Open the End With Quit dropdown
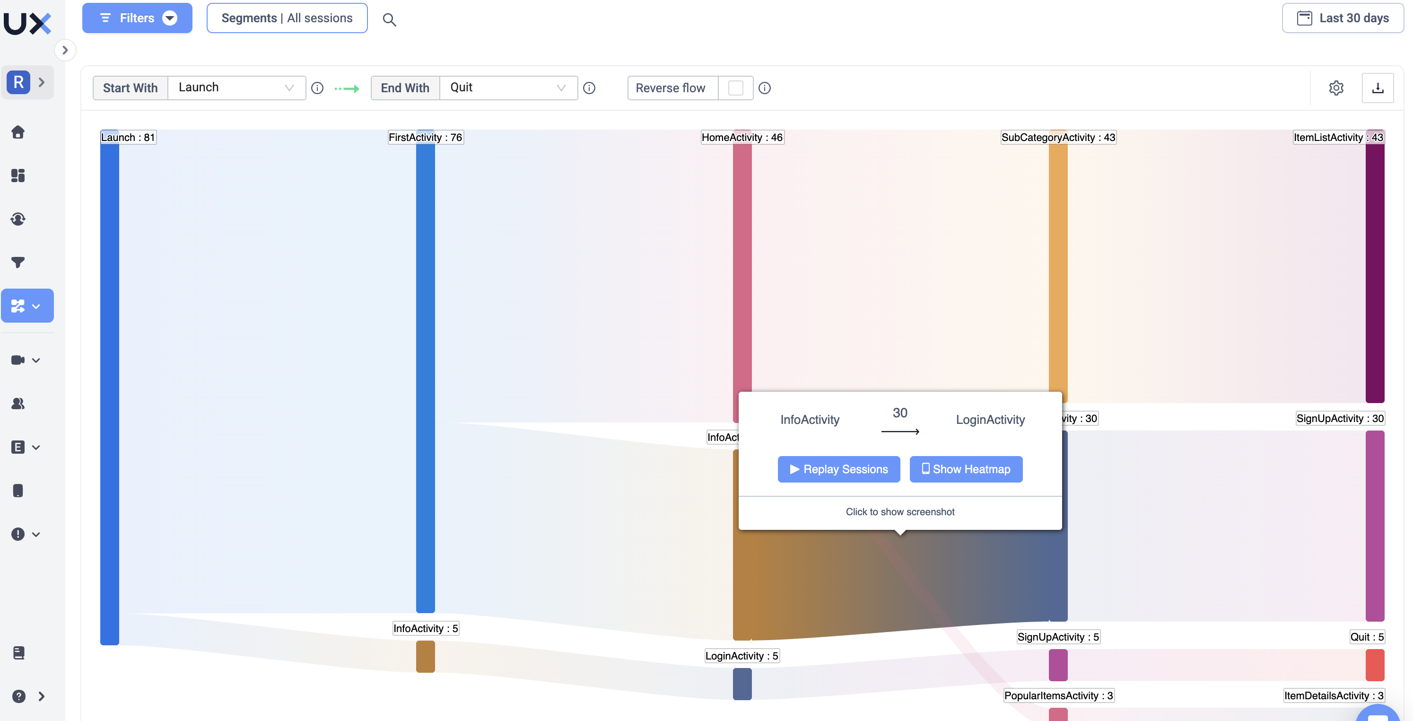1413x721 pixels. tap(507, 87)
